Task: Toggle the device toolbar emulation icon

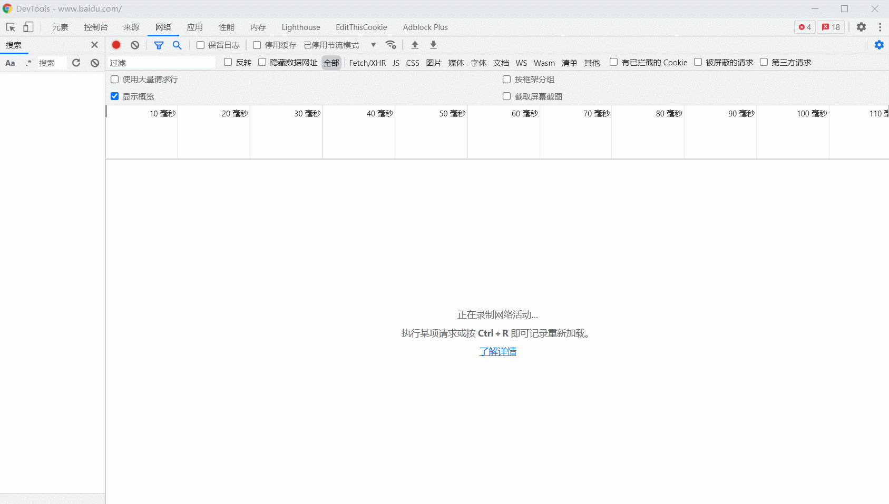Action: 28,27
